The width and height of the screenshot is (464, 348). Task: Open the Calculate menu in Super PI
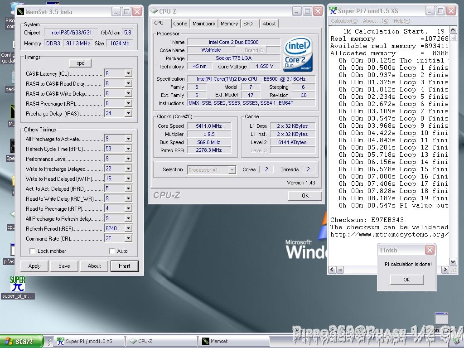[x=344, y=21]
